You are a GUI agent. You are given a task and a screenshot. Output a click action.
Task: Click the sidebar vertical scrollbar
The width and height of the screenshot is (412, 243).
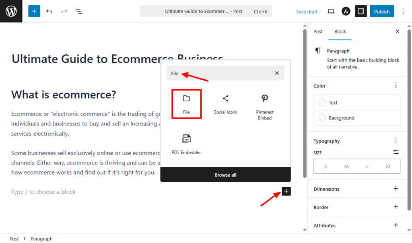409,120
